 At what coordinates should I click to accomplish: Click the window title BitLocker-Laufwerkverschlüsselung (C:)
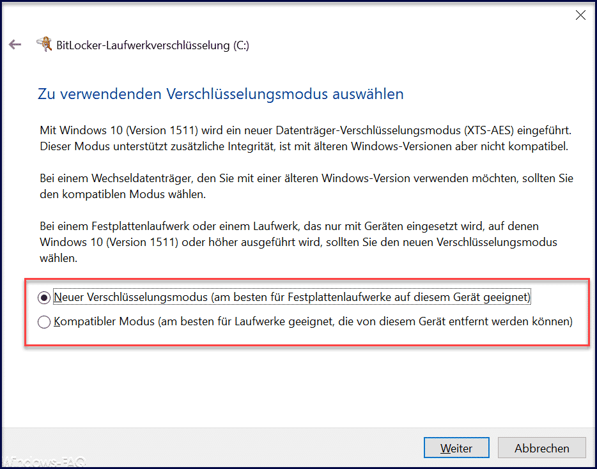click(x=153, y=45)
